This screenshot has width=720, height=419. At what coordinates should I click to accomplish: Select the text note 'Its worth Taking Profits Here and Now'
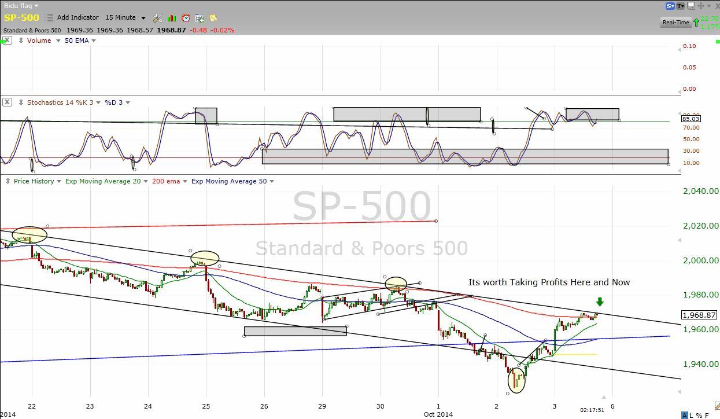[x=549, y=282]
